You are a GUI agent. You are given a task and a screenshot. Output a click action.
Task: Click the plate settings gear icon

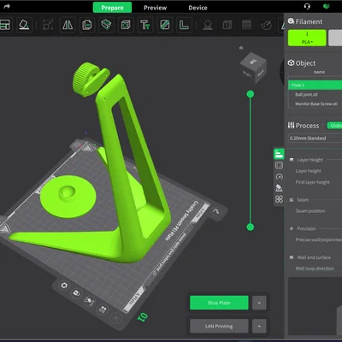[x=64, y=286]
